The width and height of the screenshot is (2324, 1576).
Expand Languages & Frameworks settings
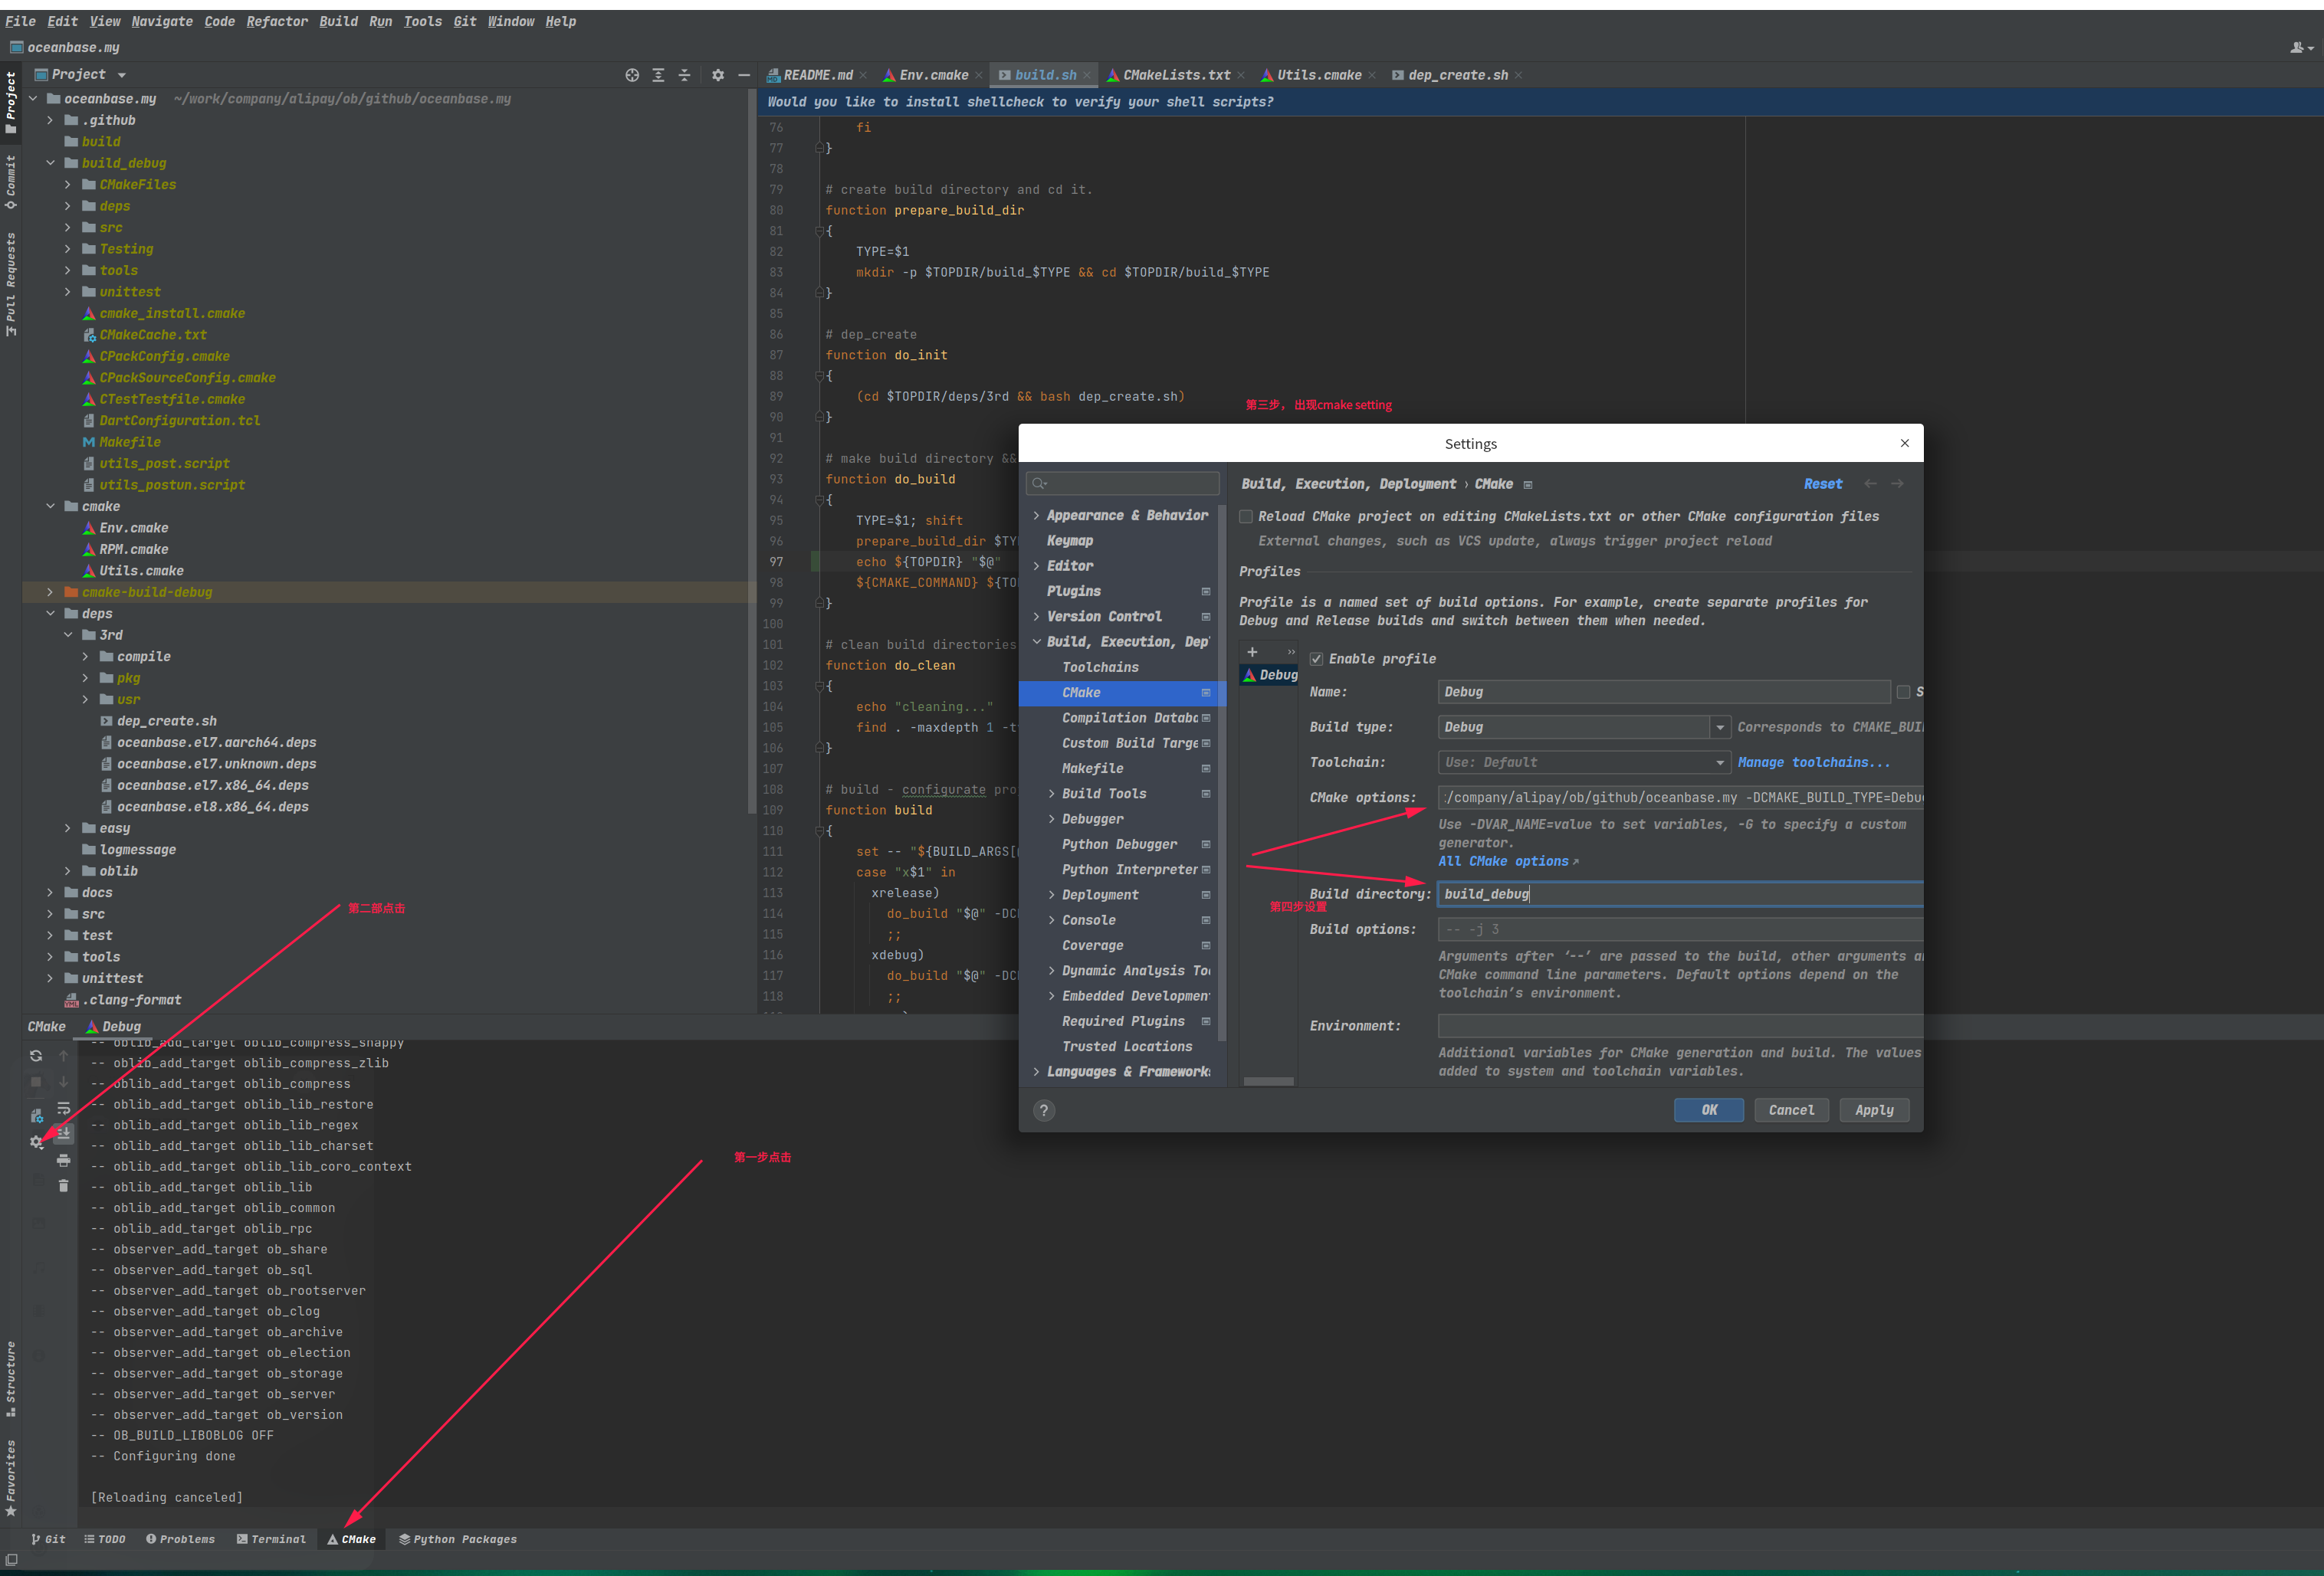(1036, 1071)
